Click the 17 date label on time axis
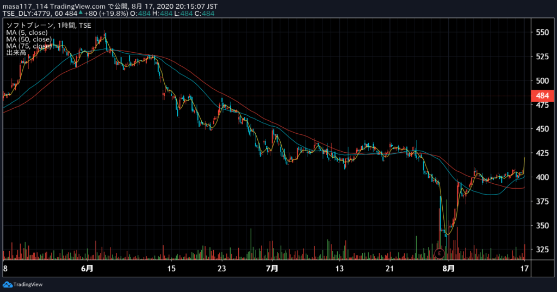This screenshot has height=292, width=557. point(525,269)
